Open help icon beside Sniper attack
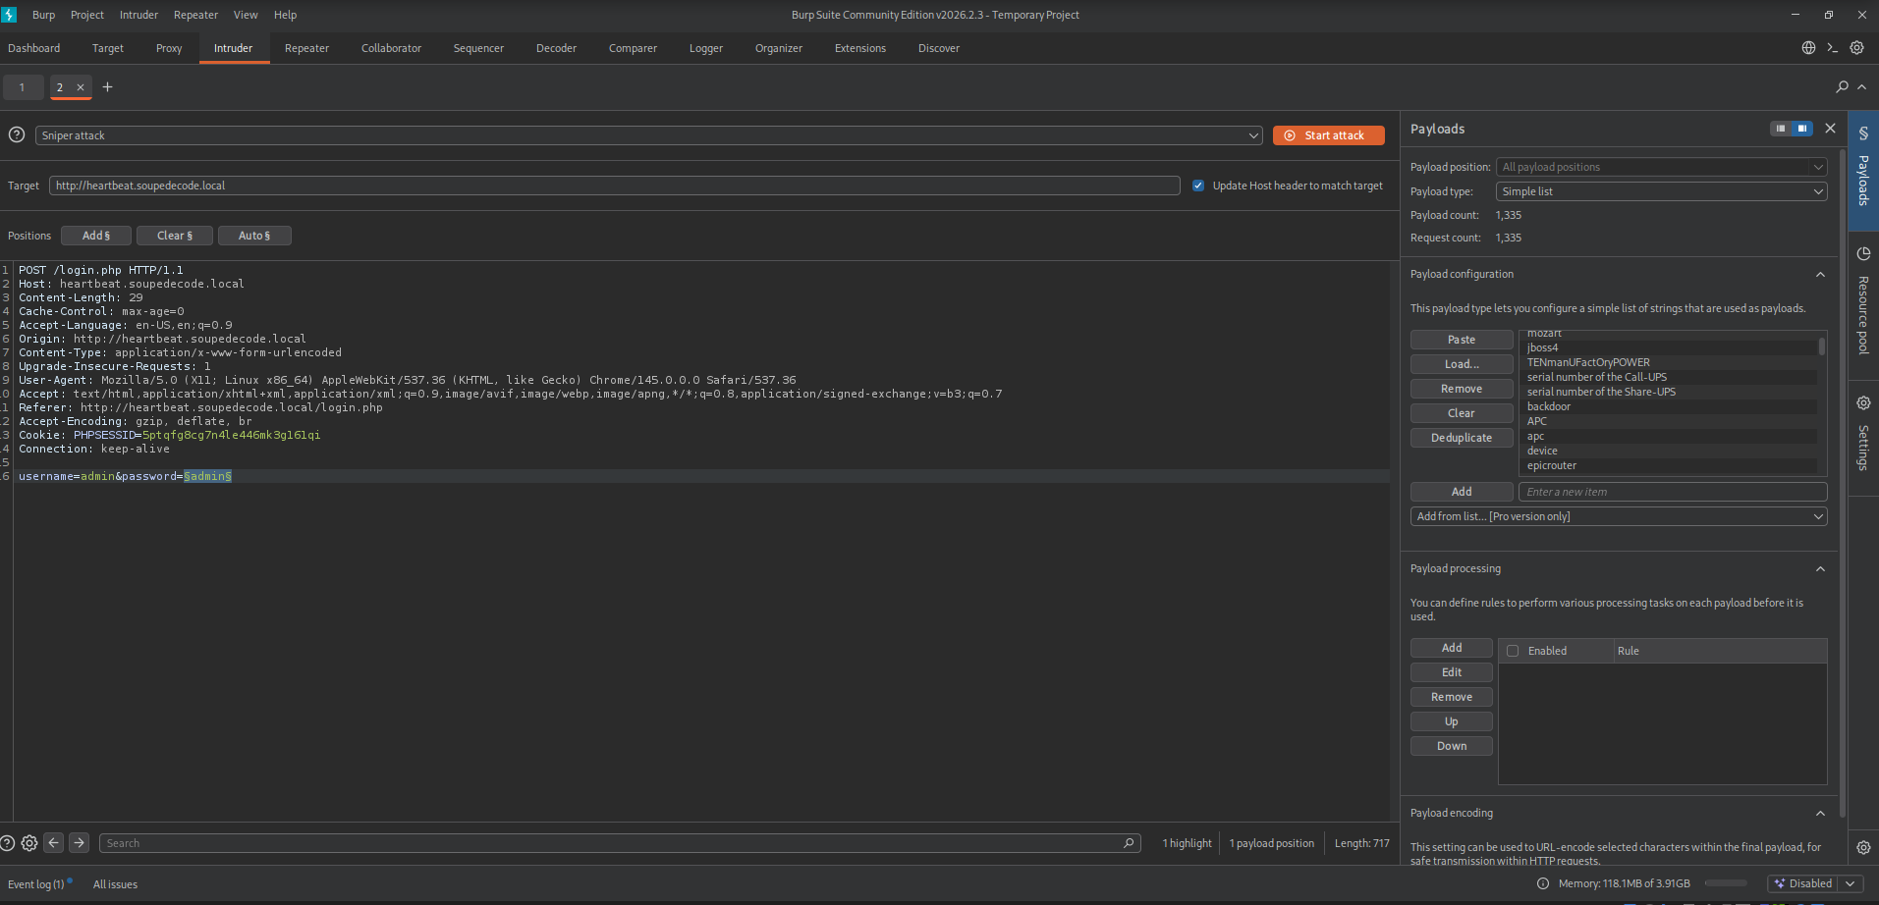The image size is (1879, 905). pyautogui.click(x=17, y=135)
